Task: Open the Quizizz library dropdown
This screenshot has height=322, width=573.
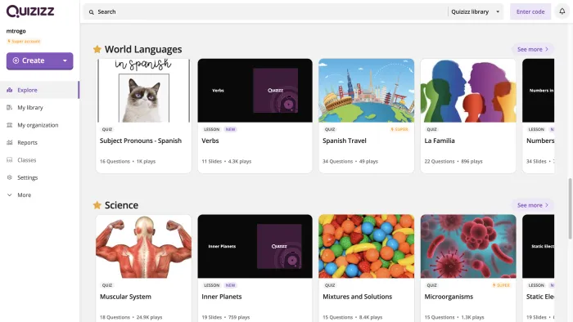Action: point(475,11)
